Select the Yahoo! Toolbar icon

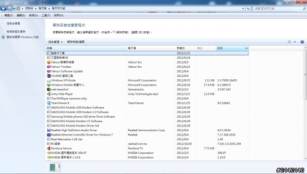(49, 67)
